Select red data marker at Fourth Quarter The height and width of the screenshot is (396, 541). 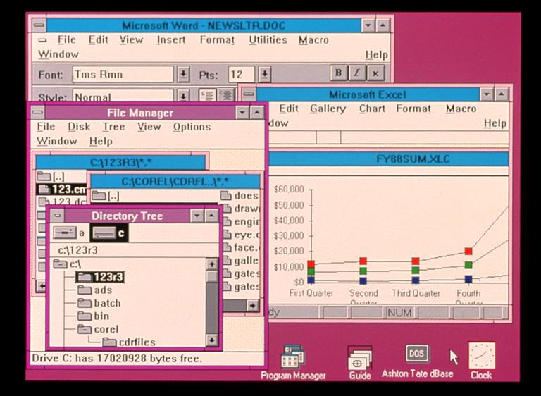468,252
